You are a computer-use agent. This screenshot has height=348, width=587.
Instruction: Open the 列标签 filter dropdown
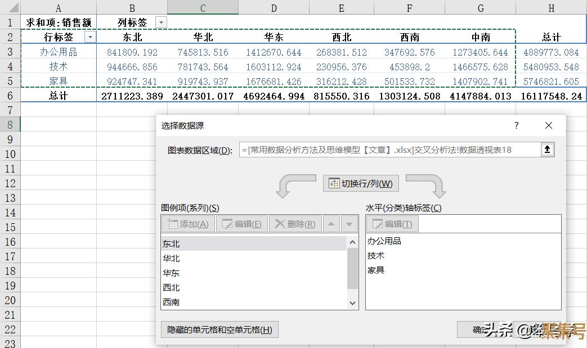pyautogui.click(x=161, y=22)
